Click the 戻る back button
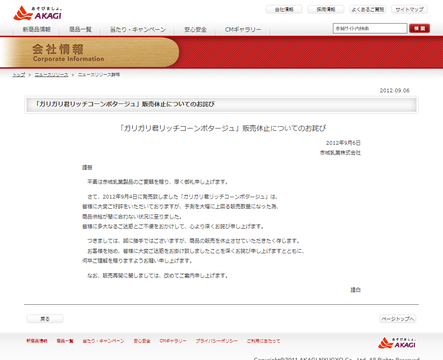The width and height of the screenshot is (443, 360). click(x=45, y=319)
